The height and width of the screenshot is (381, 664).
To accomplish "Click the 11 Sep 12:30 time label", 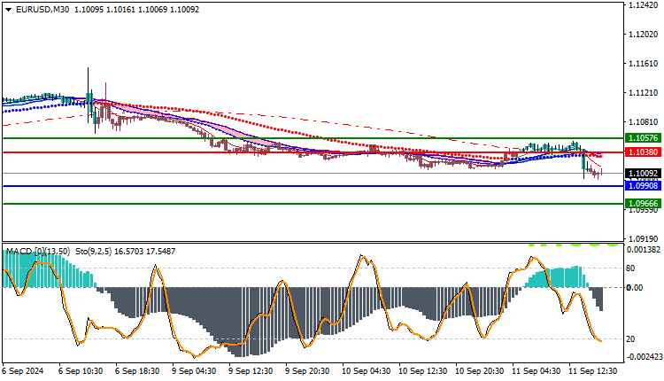I will pos(591,371).
